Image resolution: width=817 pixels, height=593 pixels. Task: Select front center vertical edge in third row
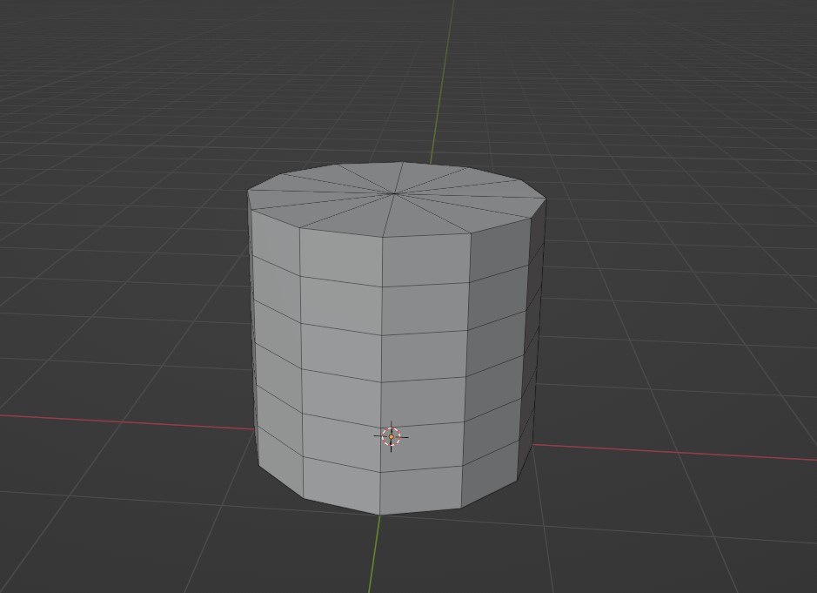coord(382,358)
